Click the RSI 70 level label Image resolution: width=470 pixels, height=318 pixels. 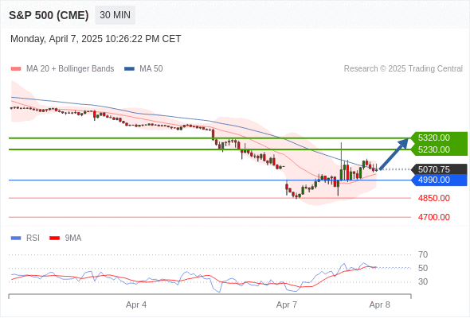click(x=423, y=254)
